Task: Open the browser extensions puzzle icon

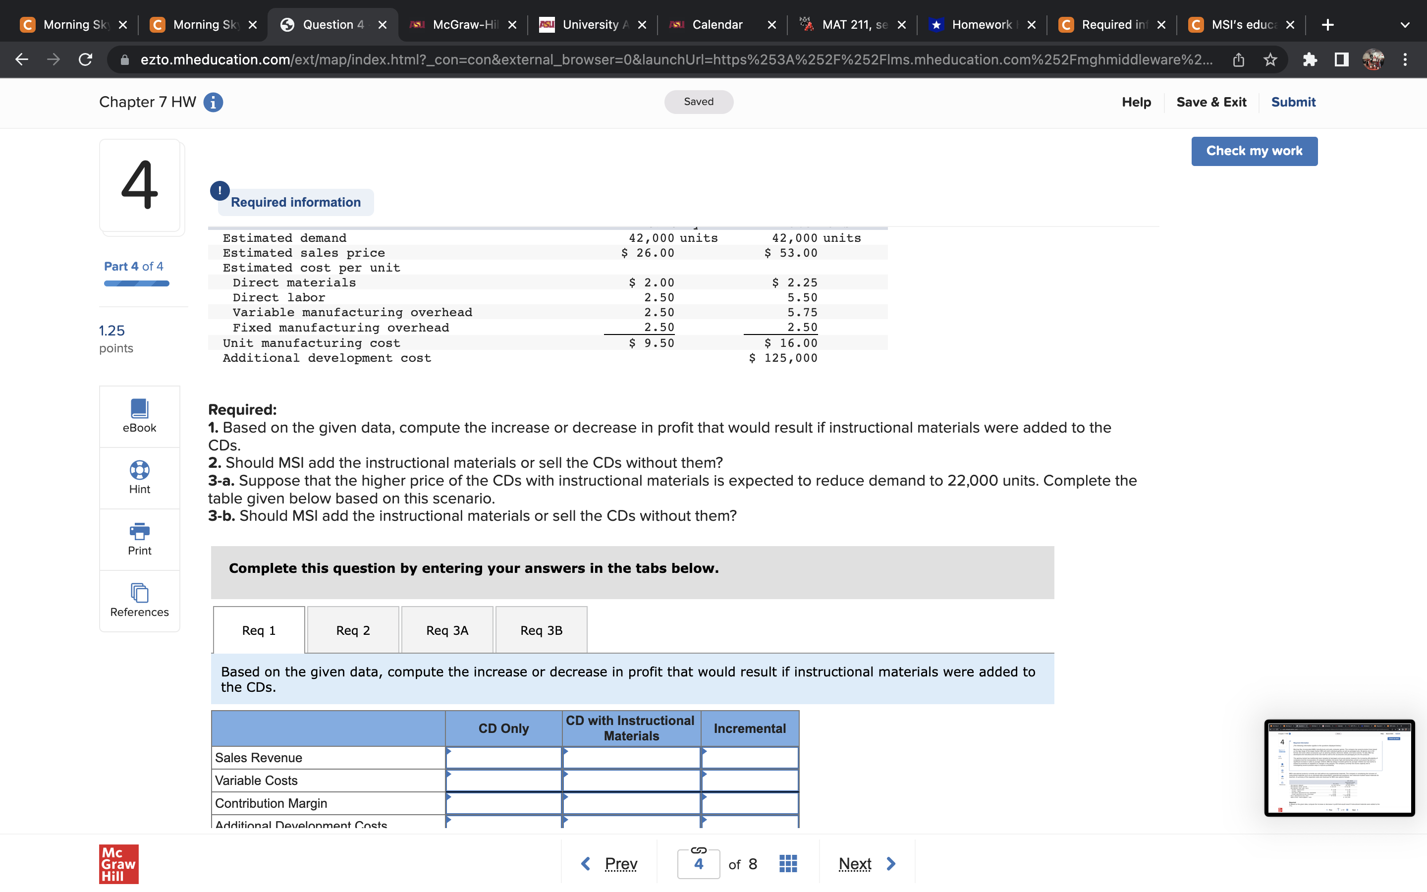Action: [x=1309, y=59]
